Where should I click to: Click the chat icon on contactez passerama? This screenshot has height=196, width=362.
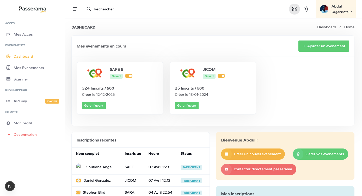tap(226, 169)
